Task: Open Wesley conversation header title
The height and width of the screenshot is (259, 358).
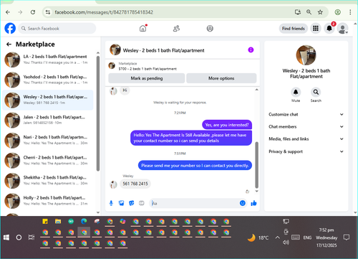Action: [x=164, y=50]
